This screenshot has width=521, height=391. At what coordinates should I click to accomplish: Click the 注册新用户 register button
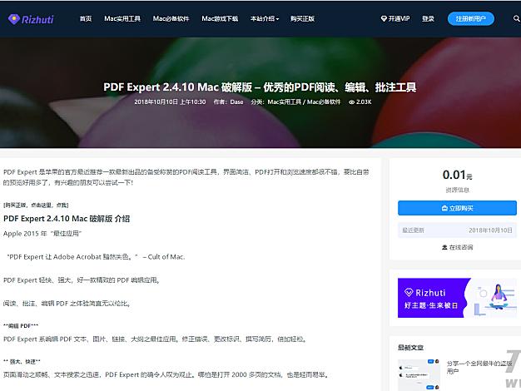471,18
